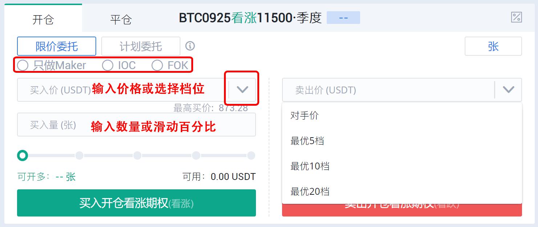Open the percent calculator icon
538x227 pixels.
(516, 17)
